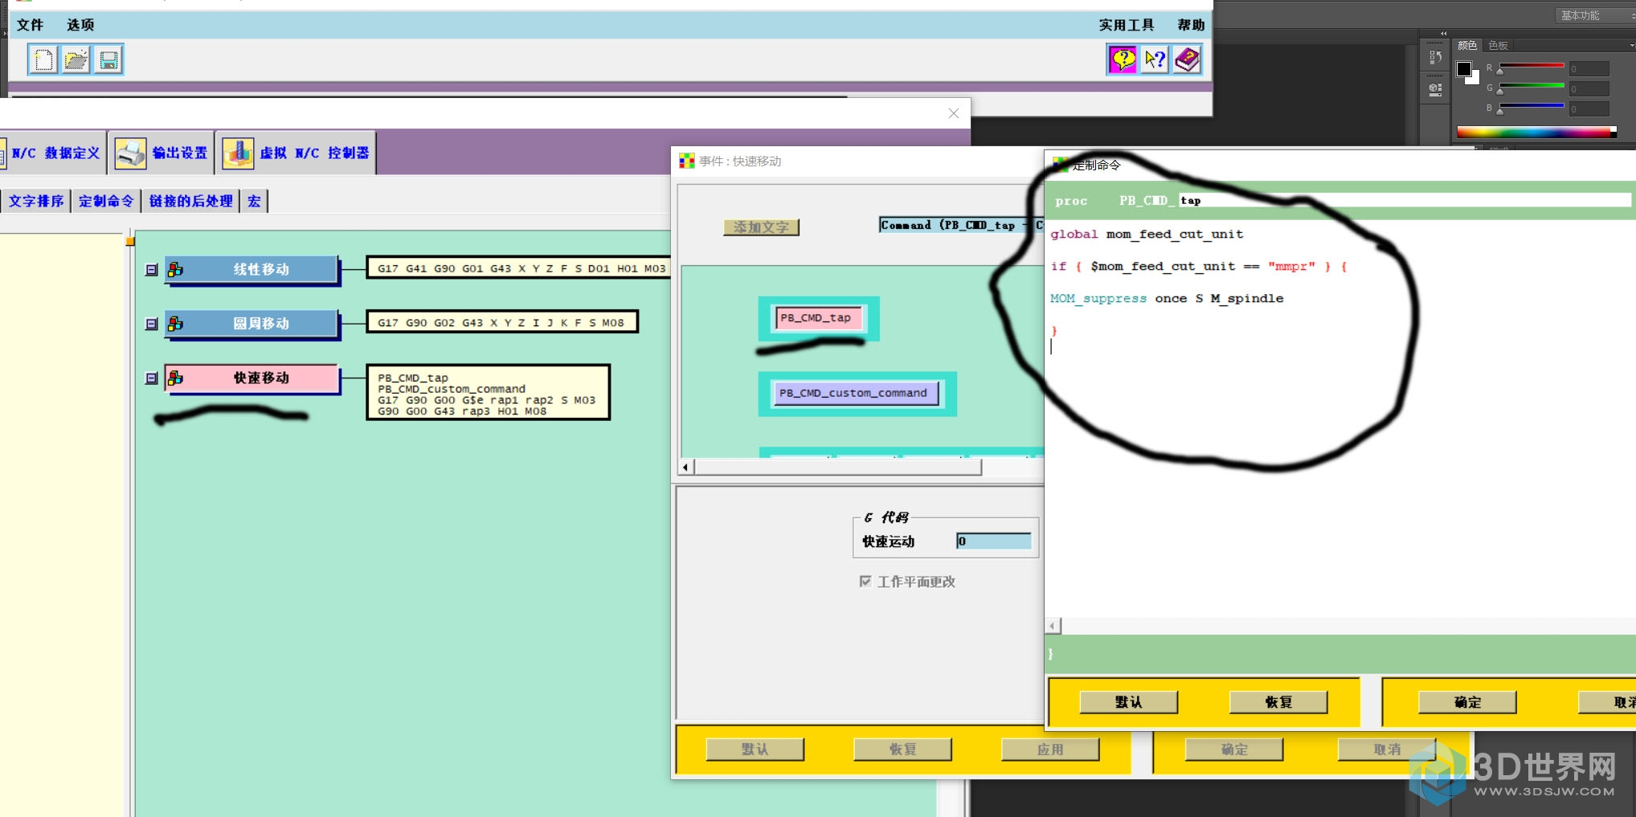Viewport: 1636px width, 817px height.
Task: Click the block icon on 快速移动 event
Action: [175, 378]
